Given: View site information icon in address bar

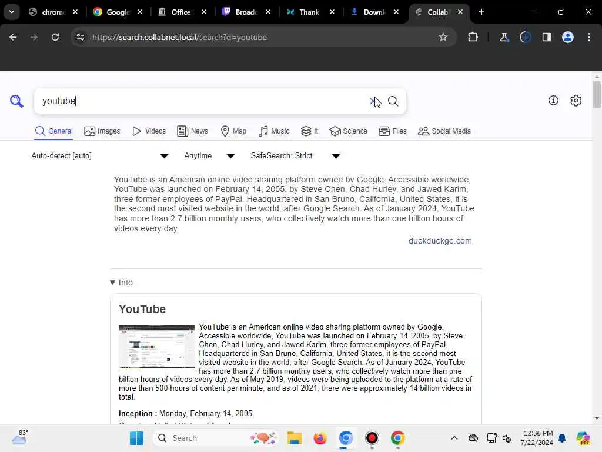Looking at the screenshot, I should [80, 37].
